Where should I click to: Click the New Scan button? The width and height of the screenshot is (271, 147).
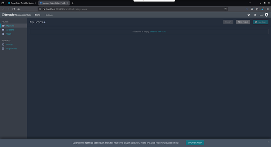click(x=261, y=22)
